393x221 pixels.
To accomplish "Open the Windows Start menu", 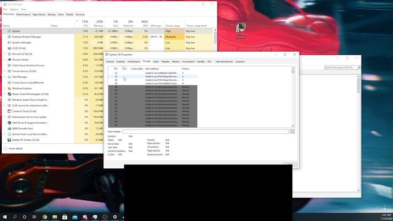I will click(5, 217).
